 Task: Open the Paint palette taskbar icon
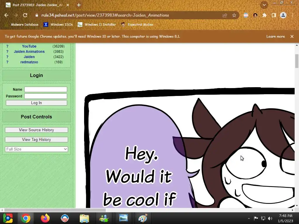[x=143, y=218]
